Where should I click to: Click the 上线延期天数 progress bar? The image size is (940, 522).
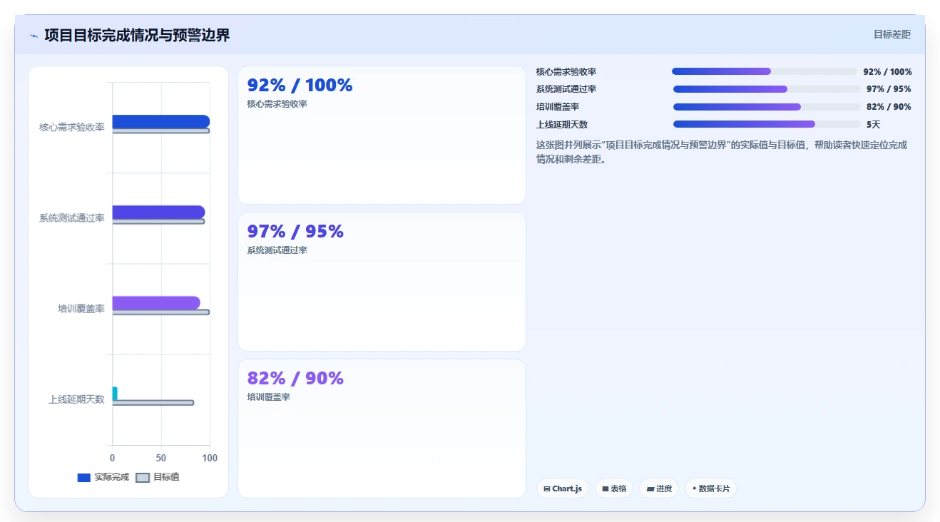pos(767,124)
